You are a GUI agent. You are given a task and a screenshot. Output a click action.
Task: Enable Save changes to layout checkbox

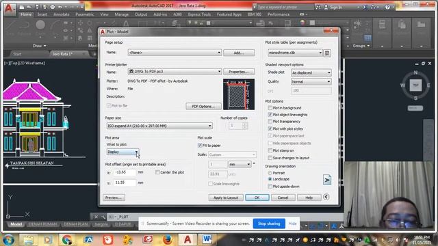[270, 158]
